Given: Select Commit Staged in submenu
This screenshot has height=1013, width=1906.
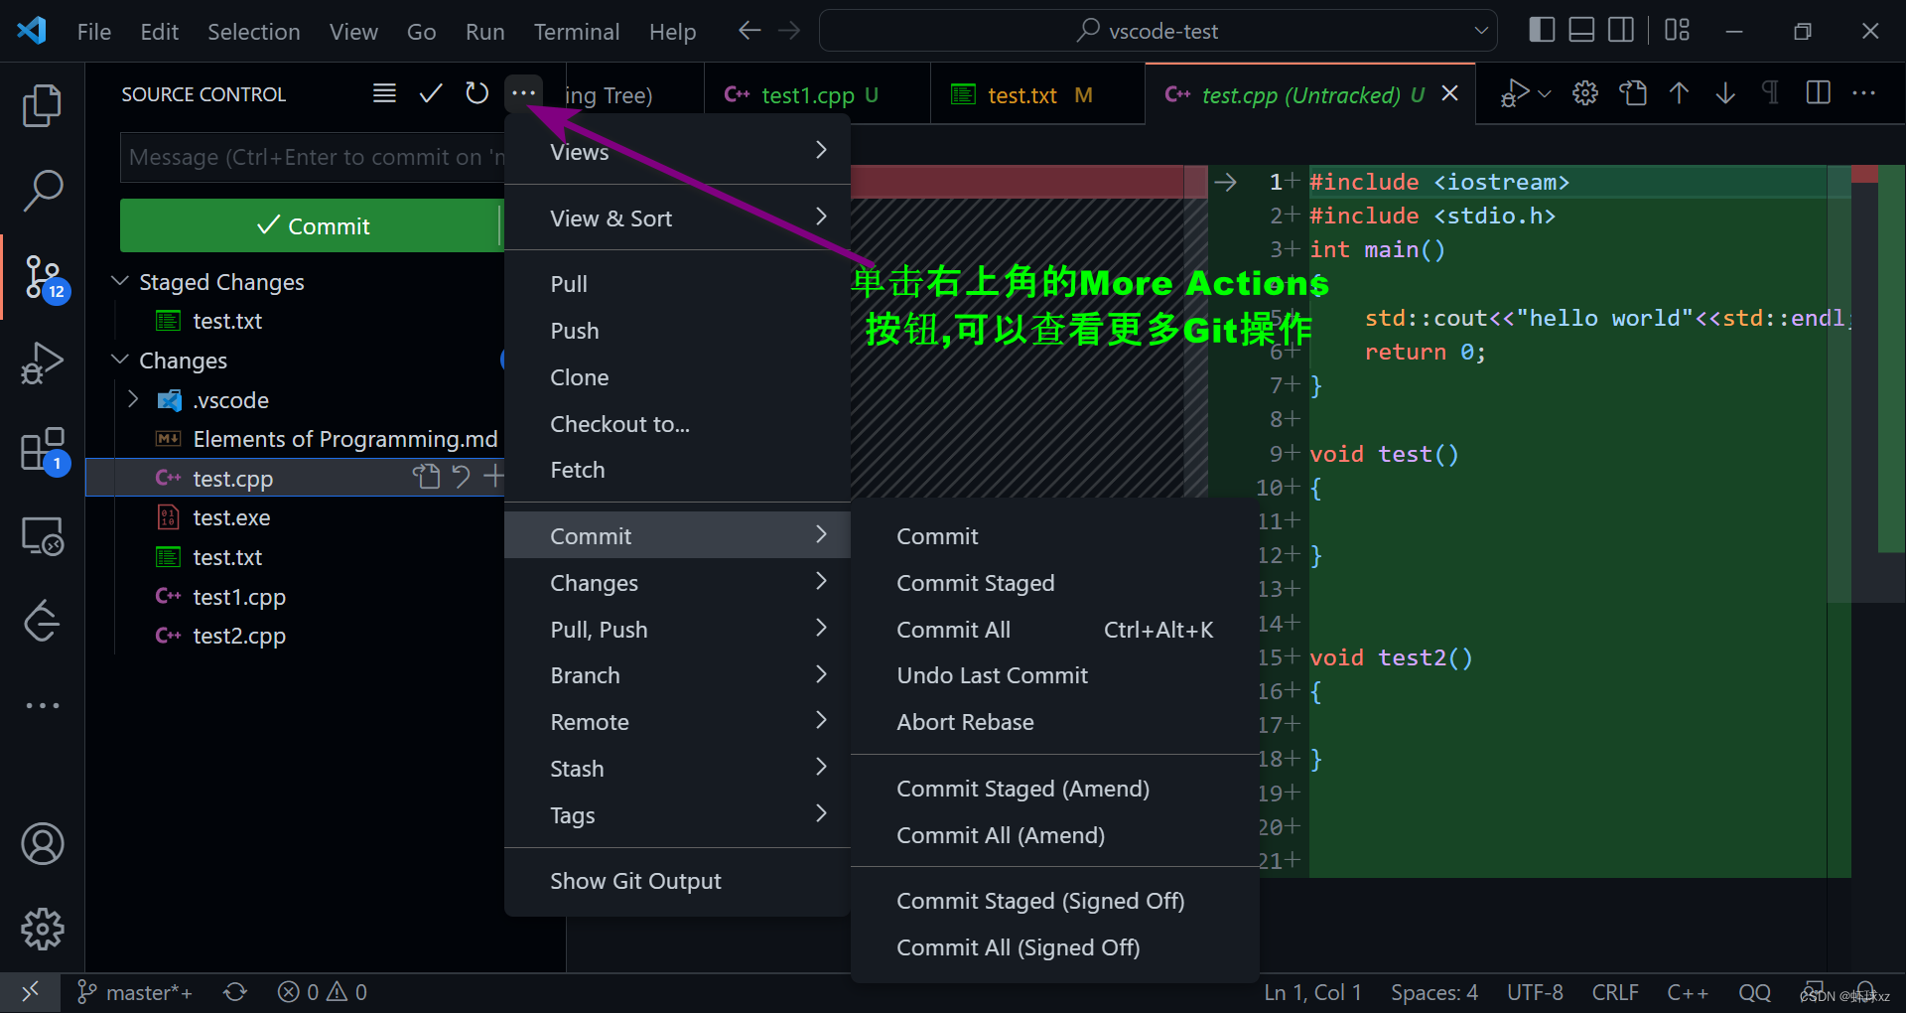Looking at the screenshot, I should point(1055,583).
